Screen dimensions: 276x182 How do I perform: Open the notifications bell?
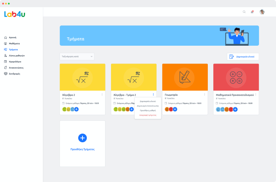point(252,12)
